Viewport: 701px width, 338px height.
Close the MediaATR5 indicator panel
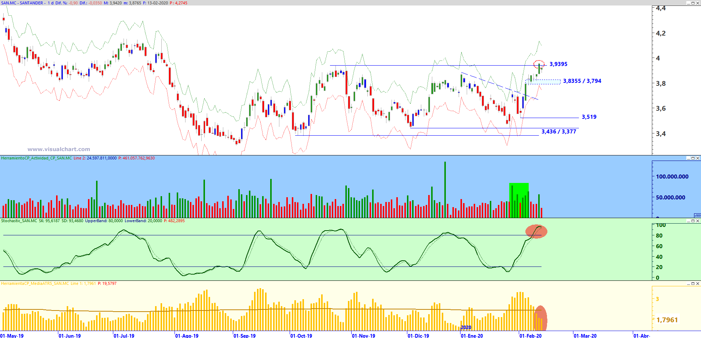click(698, 283)
